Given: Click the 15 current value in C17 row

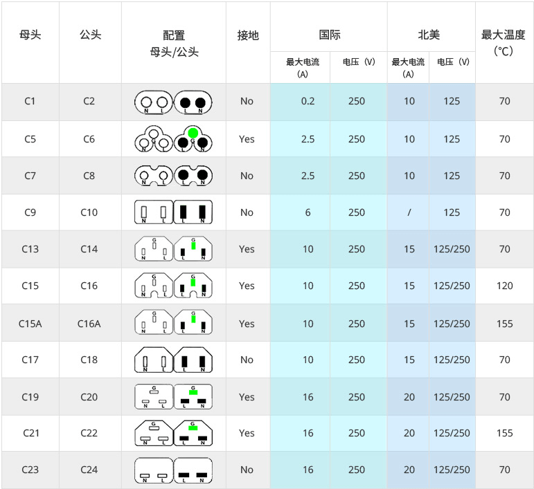Looking at the screenshot, I should point(409,360).
